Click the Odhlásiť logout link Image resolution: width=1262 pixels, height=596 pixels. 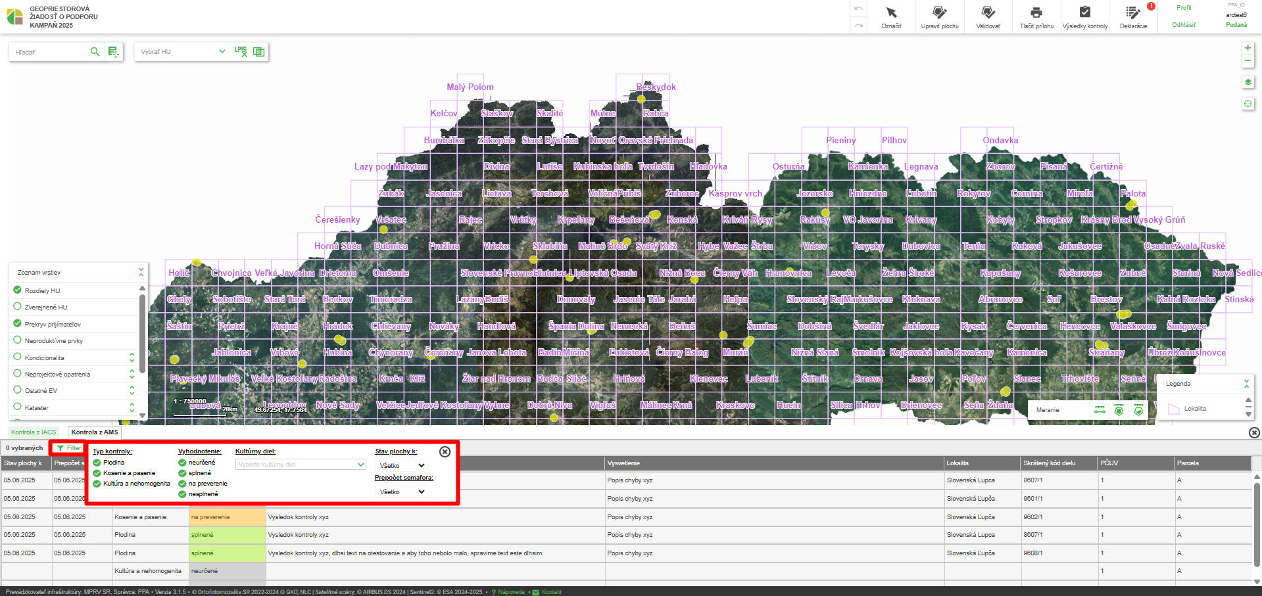pyautogui.click(x=1184, y=25)
